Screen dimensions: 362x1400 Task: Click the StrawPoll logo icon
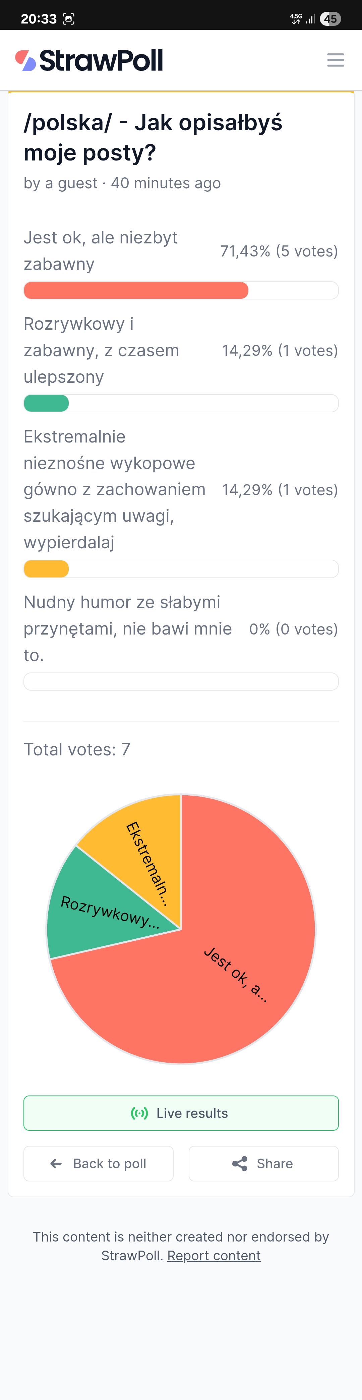point(25,60)
